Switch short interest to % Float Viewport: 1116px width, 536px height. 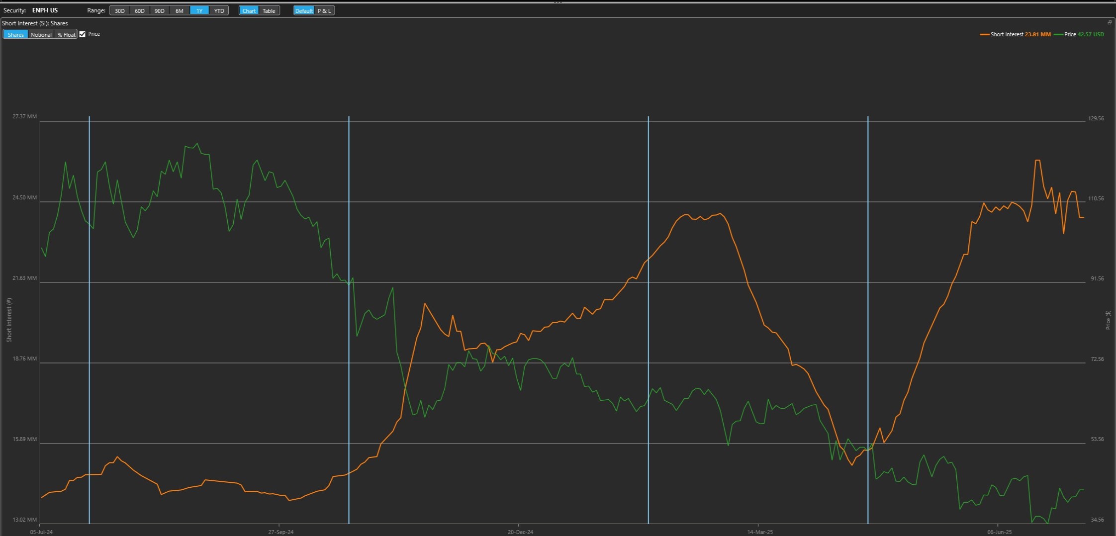tap(66, 34)
